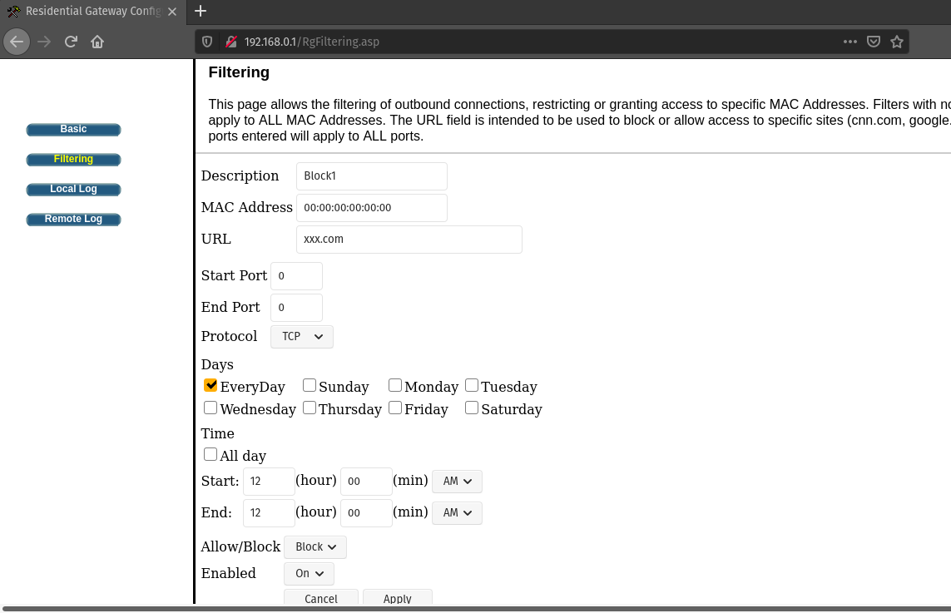Click the Start Port field

click(296, 276)
